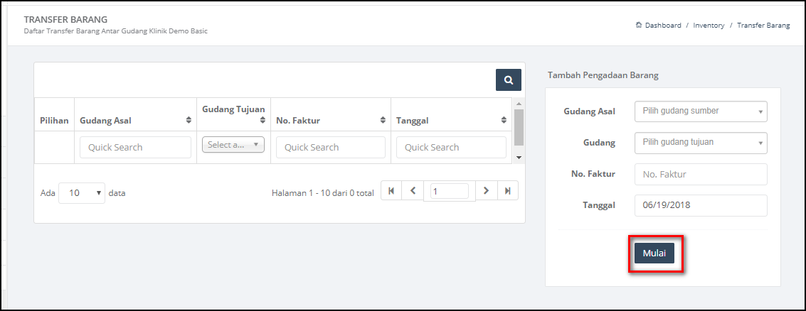Open Inventory breadcrumb link
Screen dimensions: 806x311
pos(709,25)
